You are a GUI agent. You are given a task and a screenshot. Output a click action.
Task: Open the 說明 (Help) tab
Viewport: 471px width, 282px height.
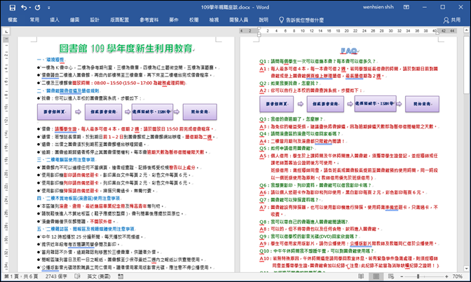coord(264,20)
